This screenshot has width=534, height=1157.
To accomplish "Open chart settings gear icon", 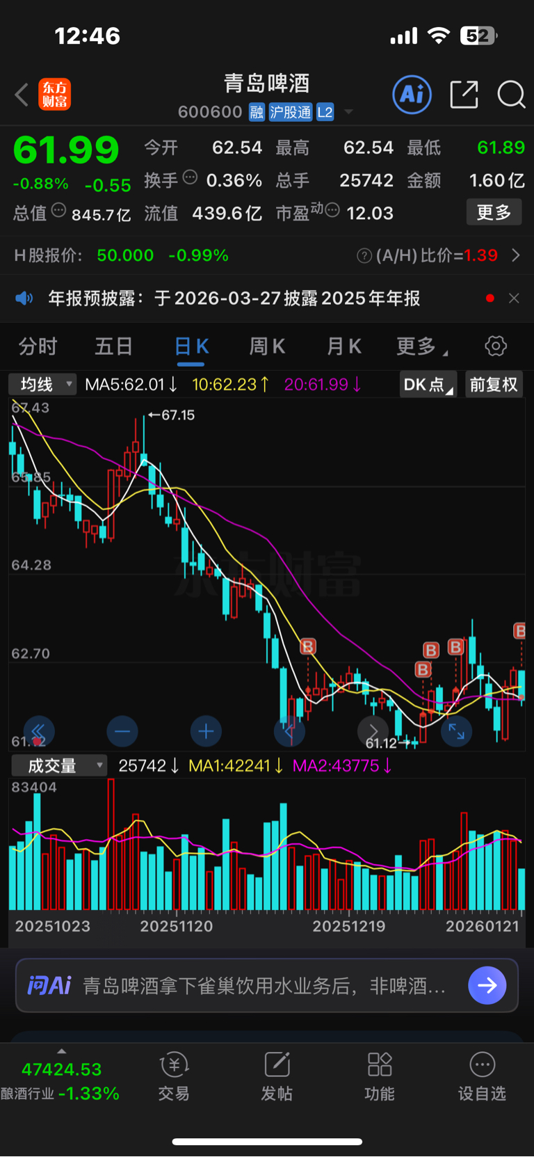I will (496, 346).
